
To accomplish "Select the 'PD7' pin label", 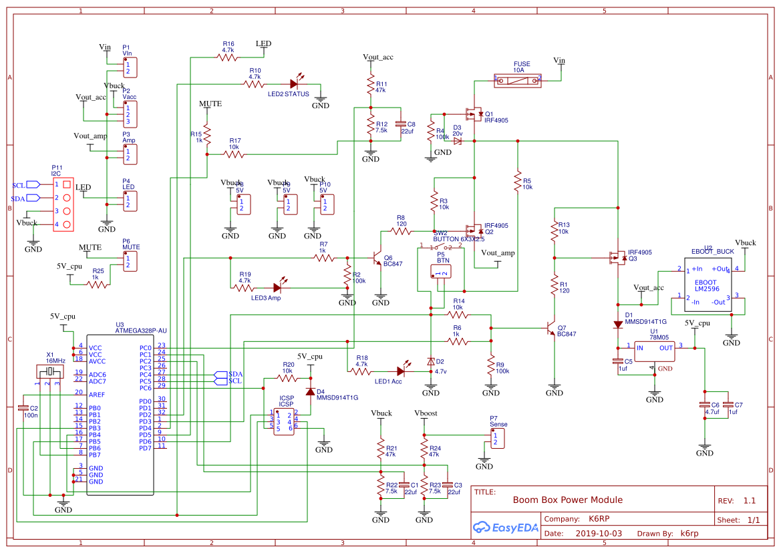I will 145,448.
